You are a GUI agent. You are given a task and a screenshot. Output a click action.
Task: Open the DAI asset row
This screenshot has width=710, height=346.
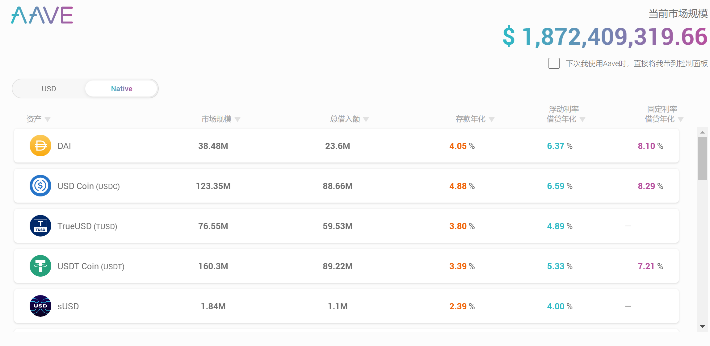[x=347, y=146]
